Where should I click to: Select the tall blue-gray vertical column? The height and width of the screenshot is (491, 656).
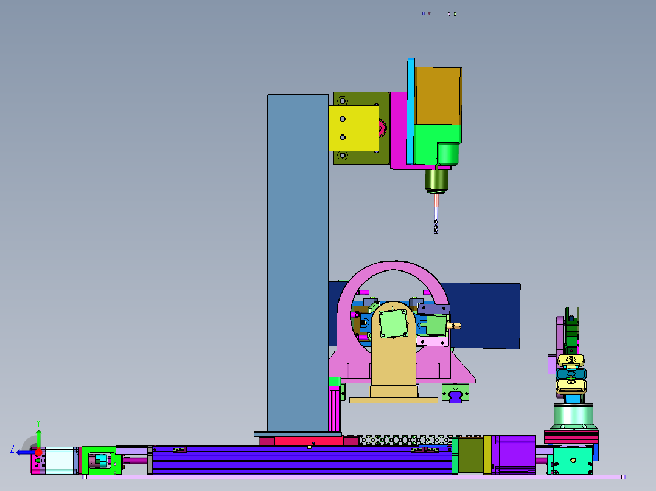(x=298, y=263)
